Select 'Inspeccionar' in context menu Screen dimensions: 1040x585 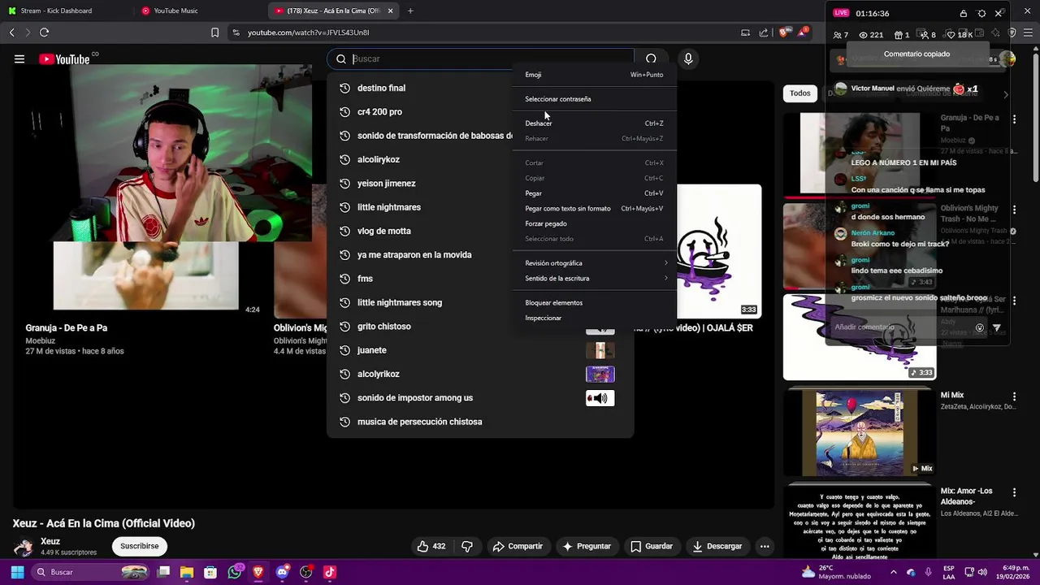coord(595,318)
